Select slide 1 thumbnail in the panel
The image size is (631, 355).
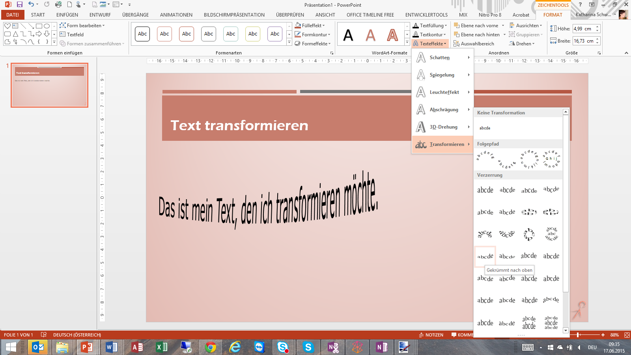[49, 85]
